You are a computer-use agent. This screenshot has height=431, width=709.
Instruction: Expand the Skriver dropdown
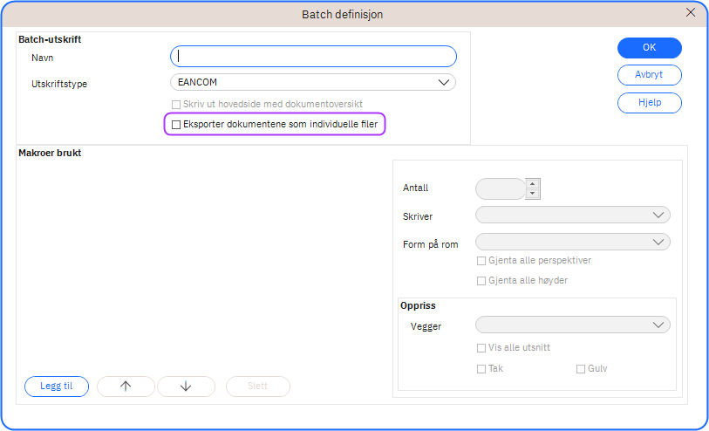(572, 215)
